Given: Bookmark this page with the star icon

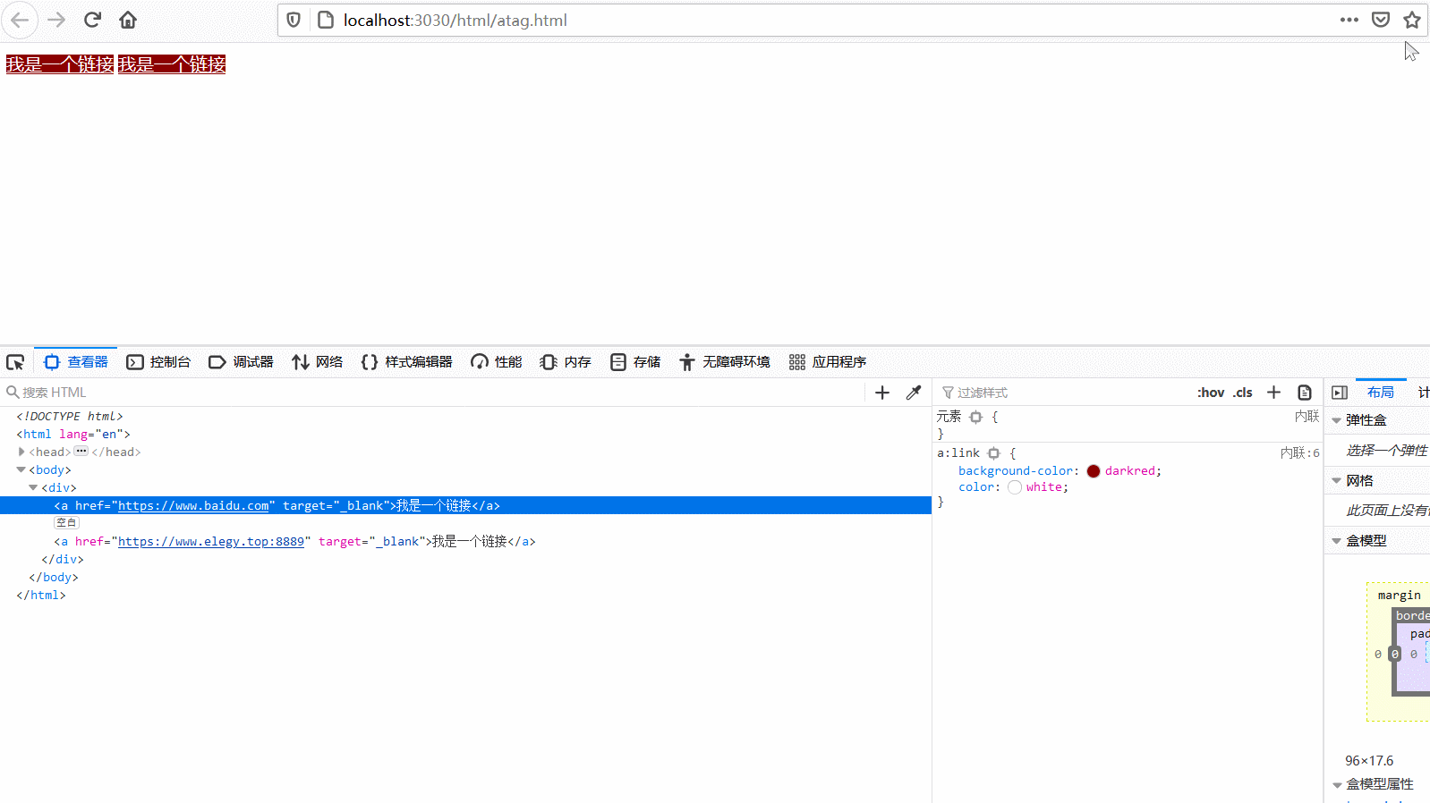Looking at the screenshot, I should point(1412,20).
